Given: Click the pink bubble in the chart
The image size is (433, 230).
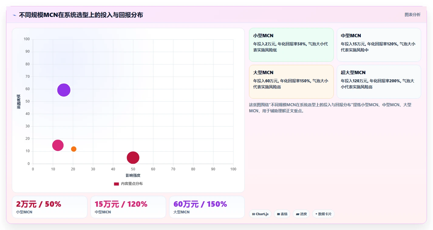Looking at the screenshot, I should [58, 145].
